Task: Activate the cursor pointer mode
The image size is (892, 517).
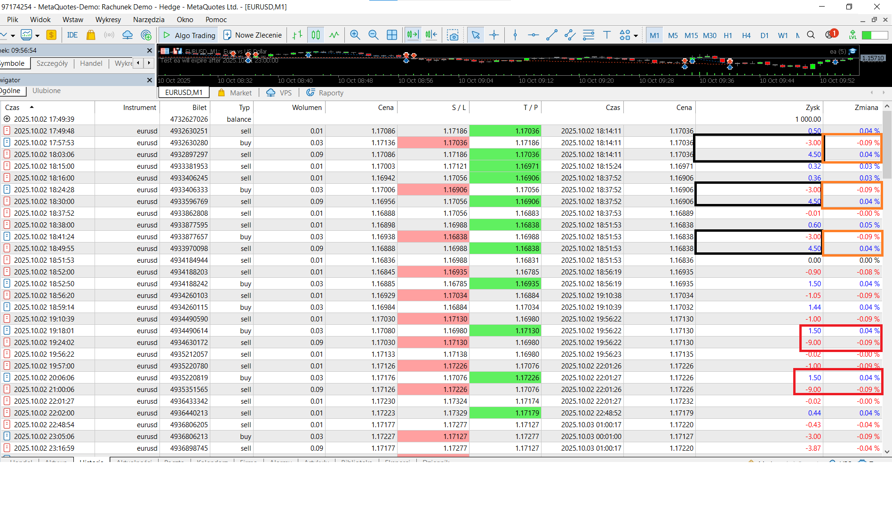Action: point(476,35)
